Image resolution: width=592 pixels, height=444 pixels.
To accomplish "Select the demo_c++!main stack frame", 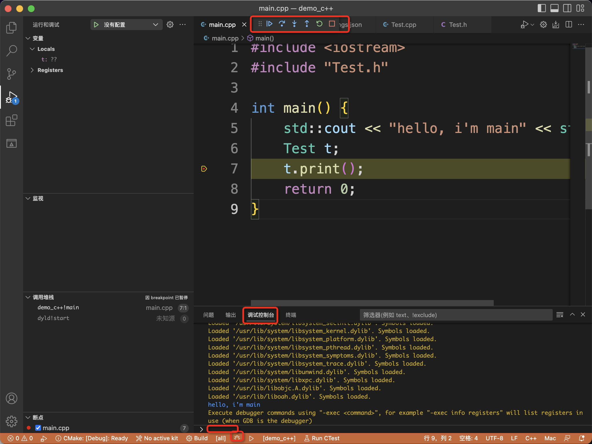I will coord(108,308).
